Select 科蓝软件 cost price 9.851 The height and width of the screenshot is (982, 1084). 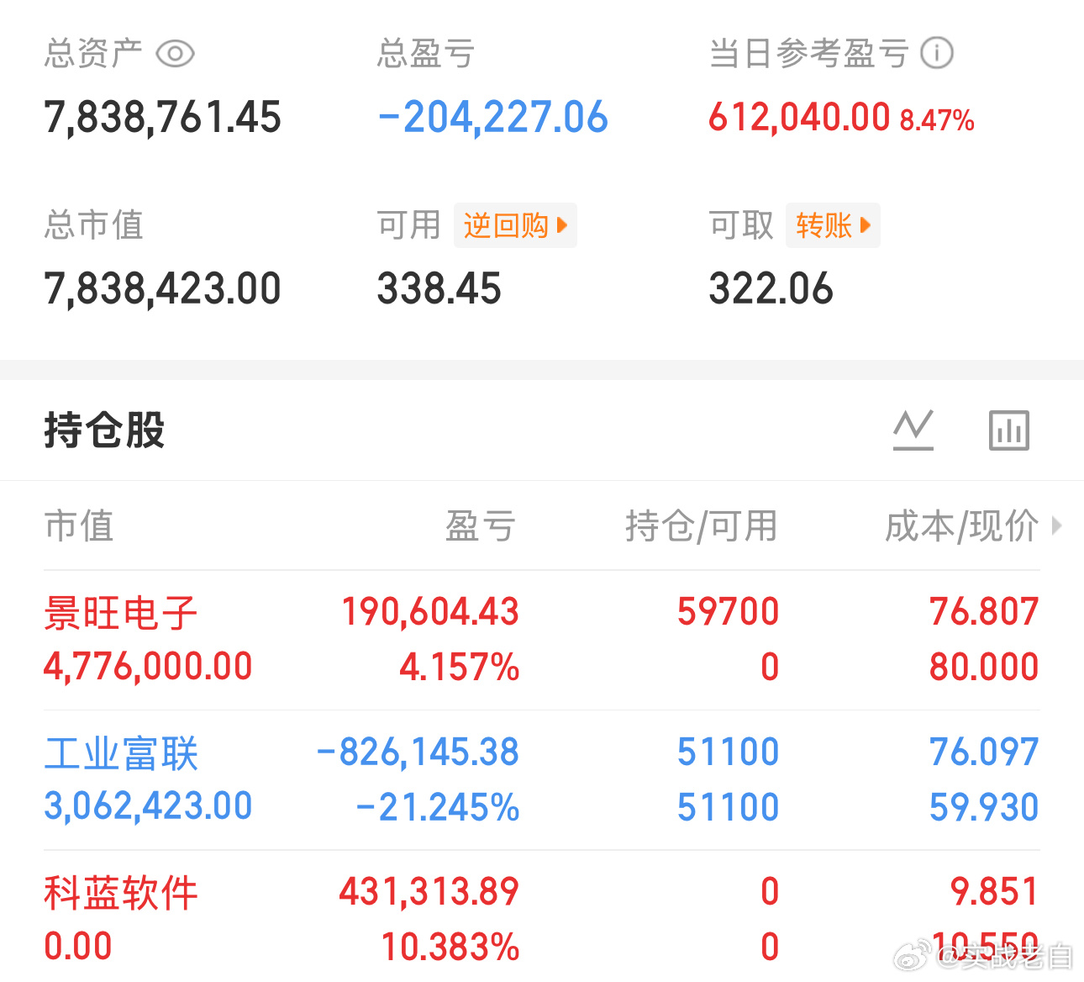click(995, 892)
